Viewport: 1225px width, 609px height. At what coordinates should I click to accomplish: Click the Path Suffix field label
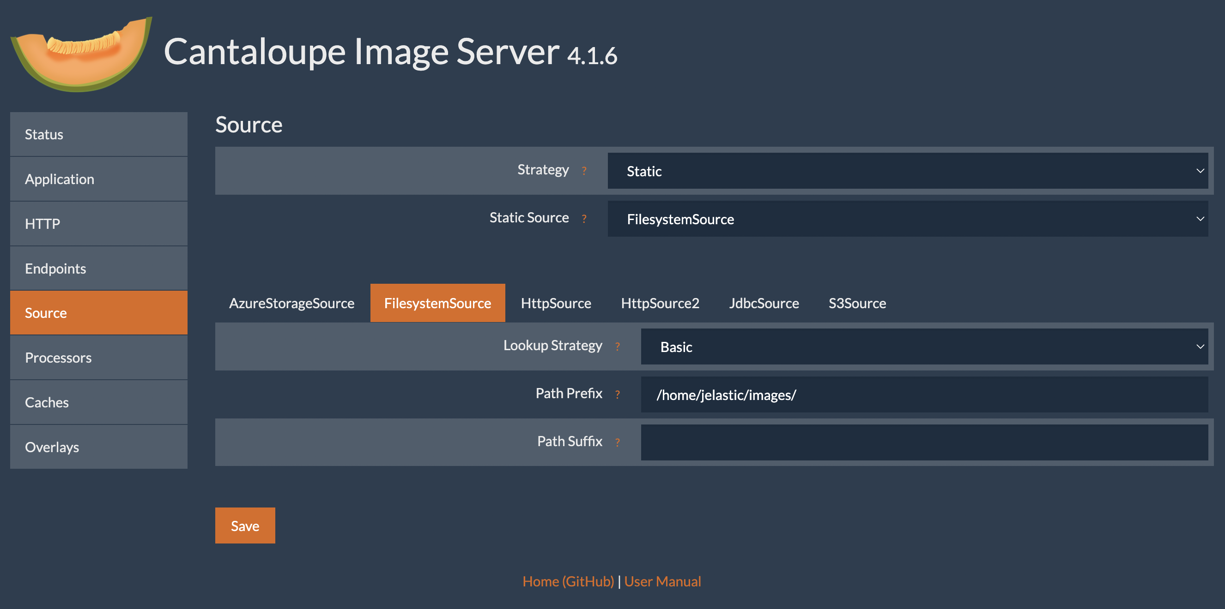coord(570,442)
